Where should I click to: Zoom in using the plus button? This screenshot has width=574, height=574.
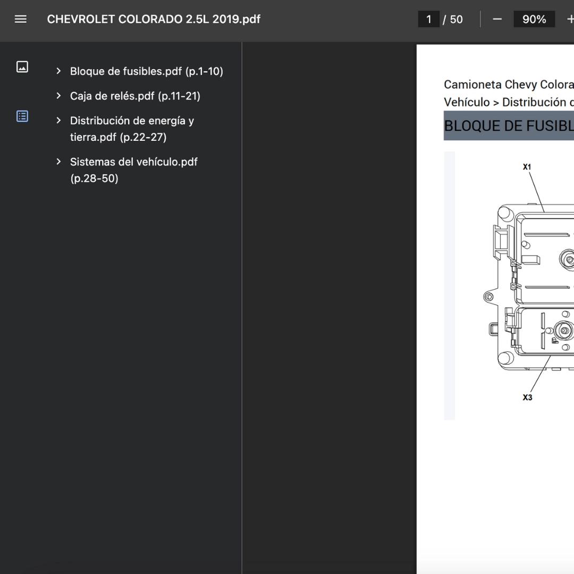(570, 19)
